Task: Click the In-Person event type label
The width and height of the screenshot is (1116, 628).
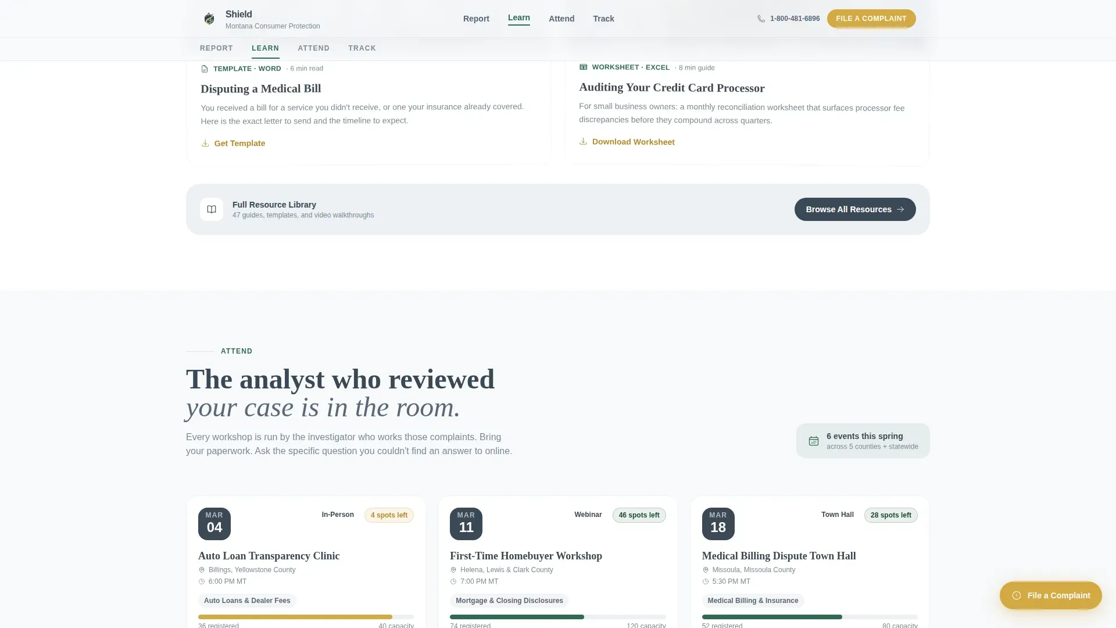Action: click(338, 515)
